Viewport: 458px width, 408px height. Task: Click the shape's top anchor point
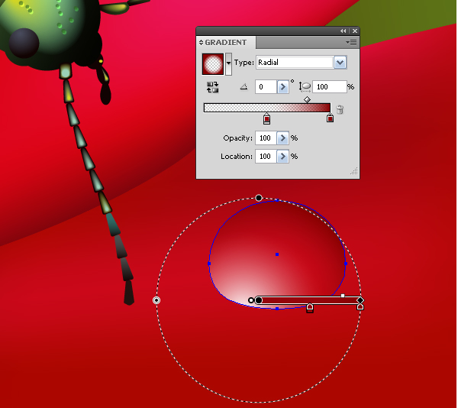click(x=277, y=200)
